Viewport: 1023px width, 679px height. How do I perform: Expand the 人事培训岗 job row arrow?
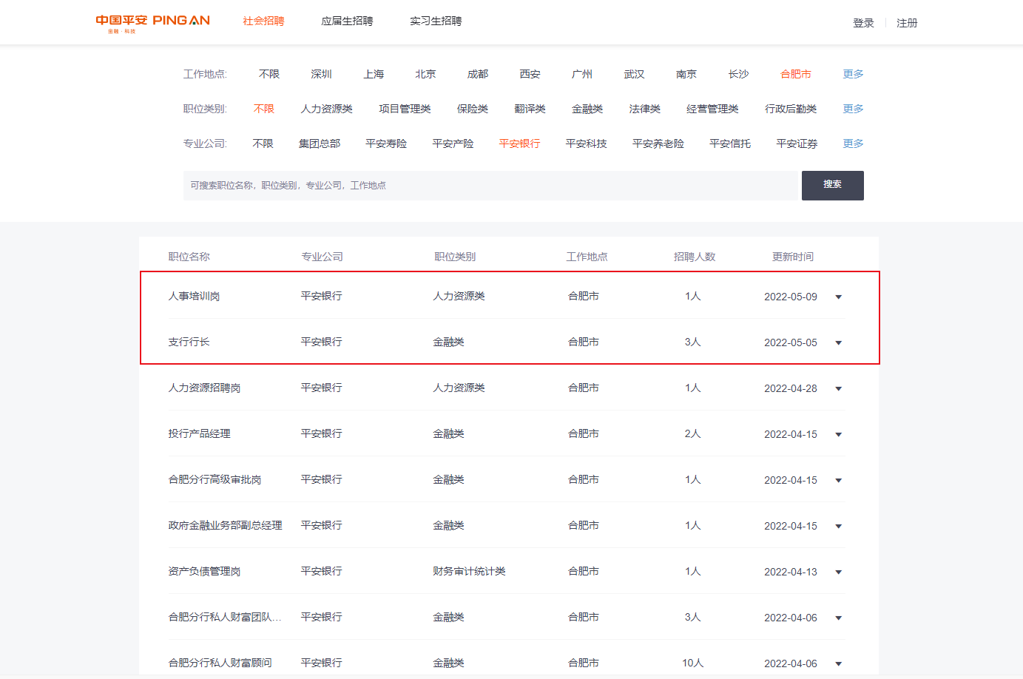pos(838,297)
